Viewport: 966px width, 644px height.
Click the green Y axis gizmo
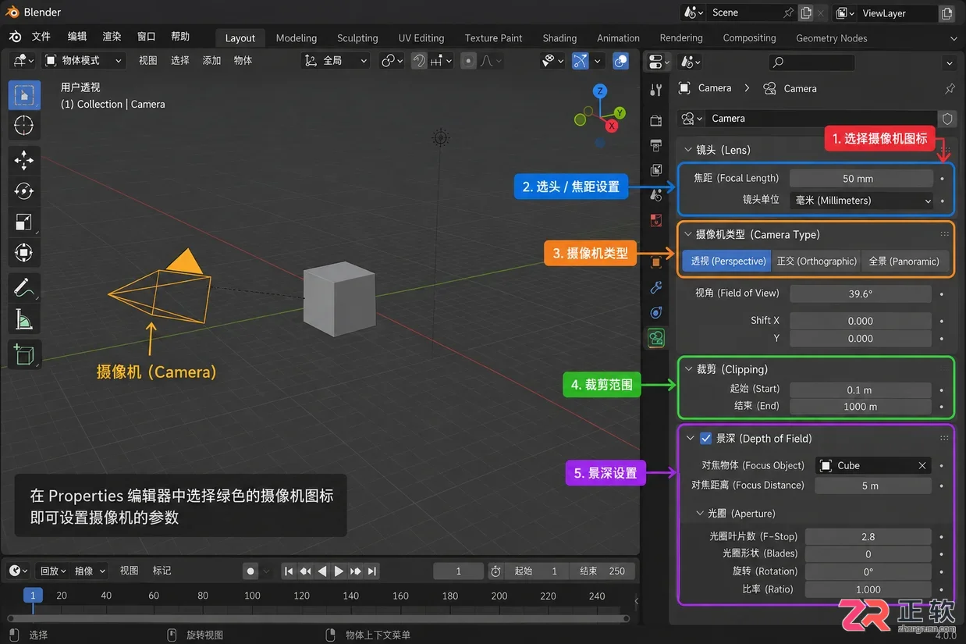[619, 113]
